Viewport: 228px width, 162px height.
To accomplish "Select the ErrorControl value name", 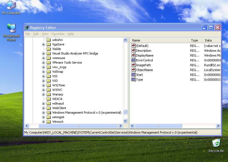I will tap(144, 60).
